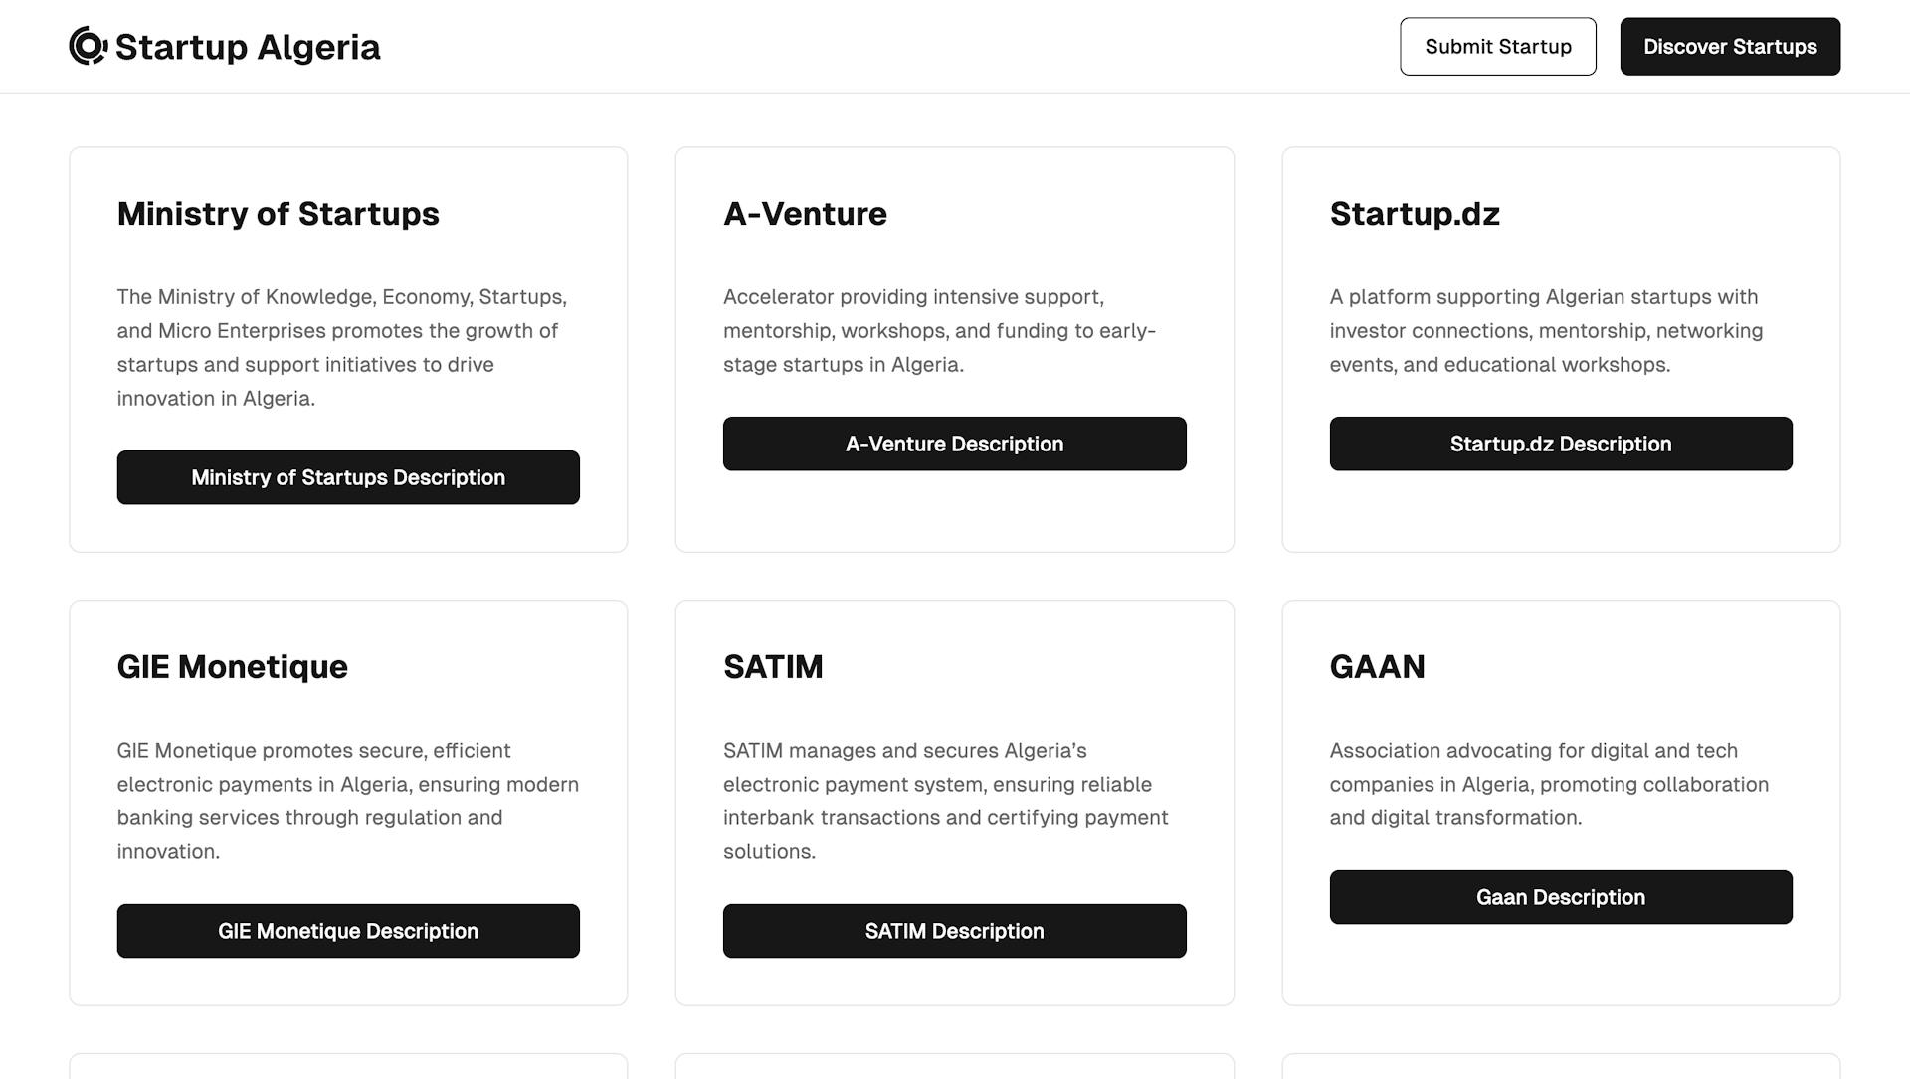
Task: Click the Ministry of Startups heading
Action: (278, 214)
